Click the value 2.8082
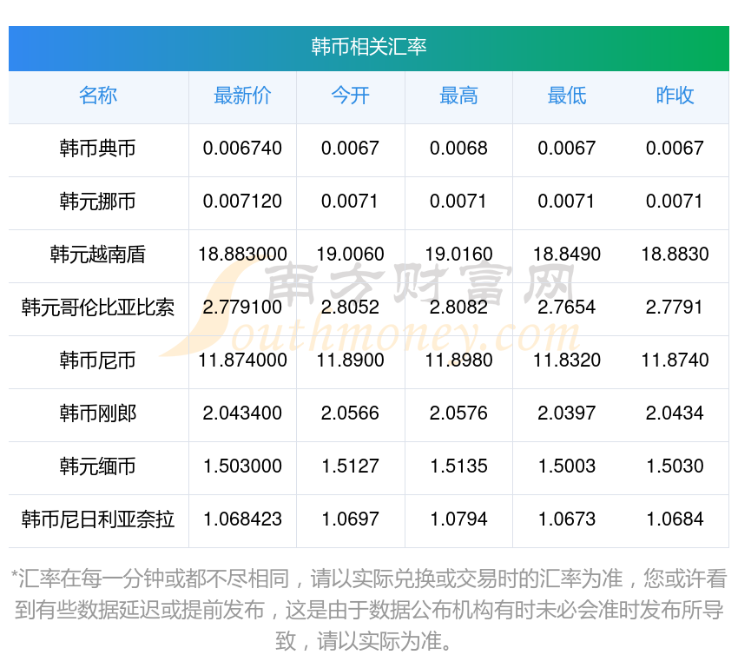 click(x=458, y=308)
